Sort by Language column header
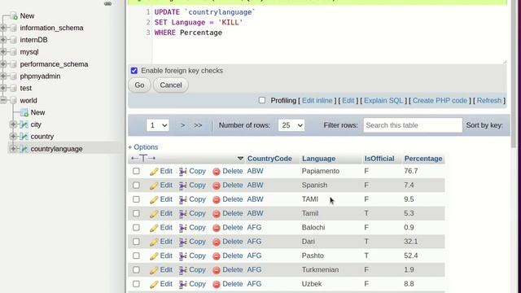 [x=318, y=159]
